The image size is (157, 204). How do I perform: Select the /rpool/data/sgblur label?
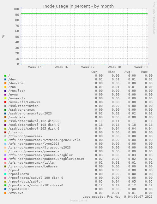pos(25,182)
